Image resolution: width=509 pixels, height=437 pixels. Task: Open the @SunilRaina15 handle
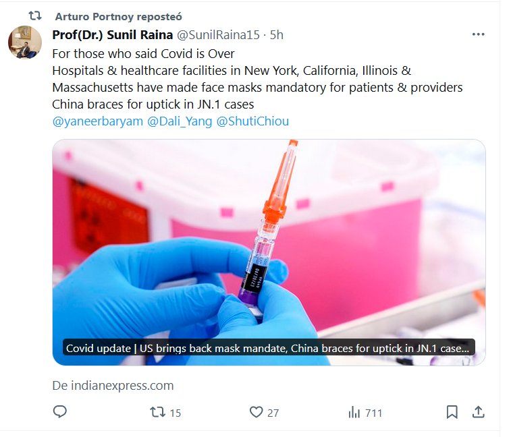(x=219, y=34)
